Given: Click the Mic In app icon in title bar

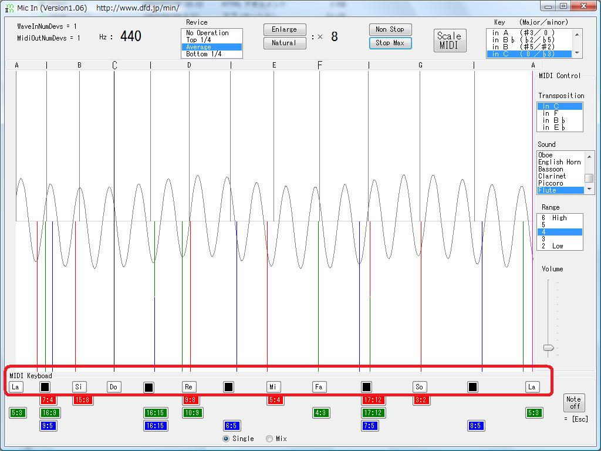Looking at the screenshot, I should (9, 8).
